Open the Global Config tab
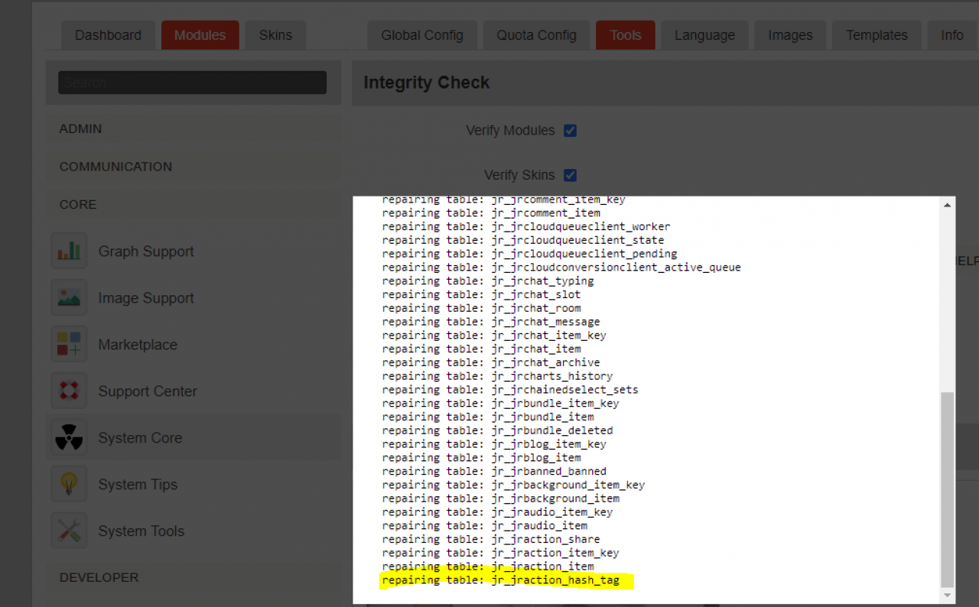 pos(422,35)
